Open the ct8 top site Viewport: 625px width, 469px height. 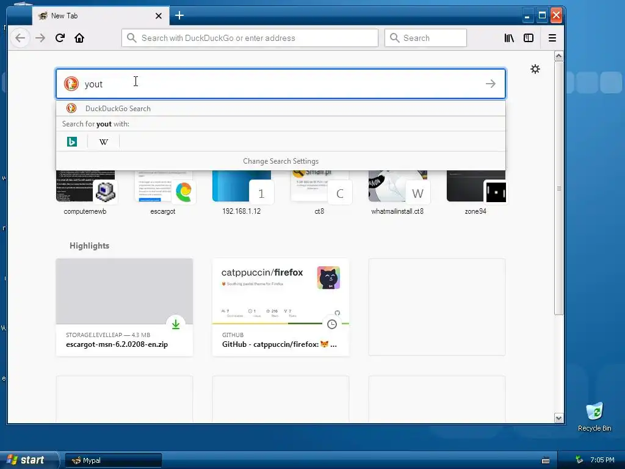[x=319, y=193]
